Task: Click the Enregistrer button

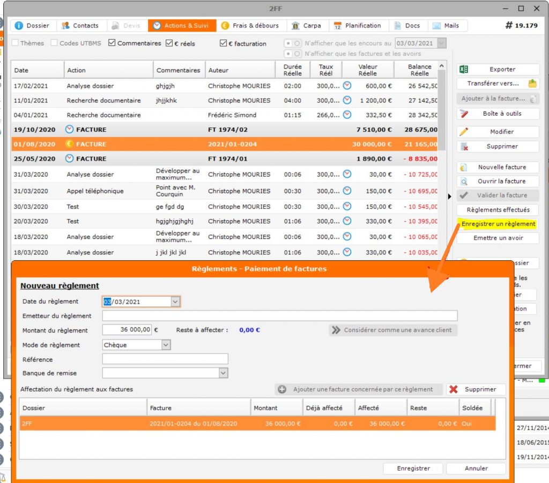Action: (x=413, y=469)
